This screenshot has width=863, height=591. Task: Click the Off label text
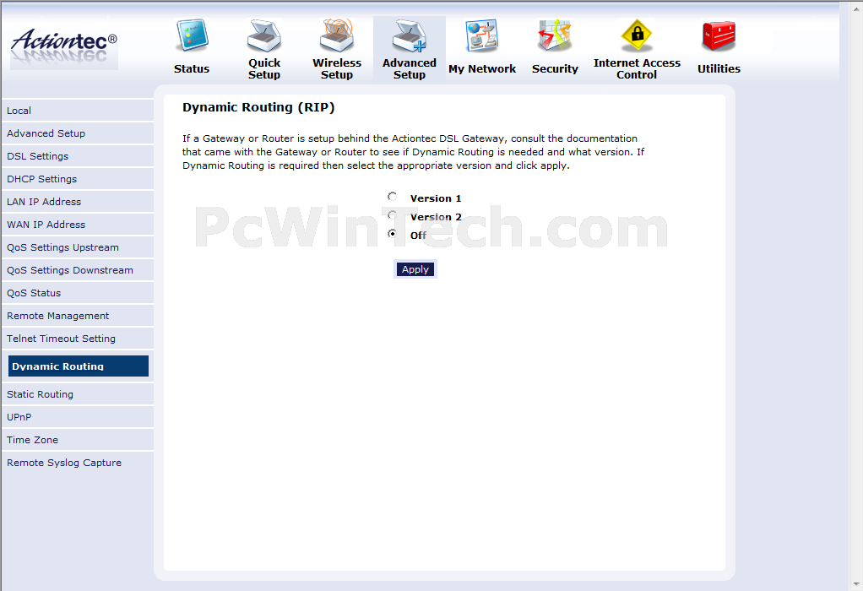click(418, 236)
